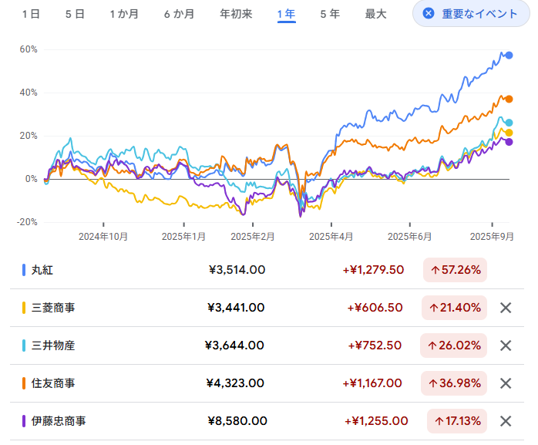Click the orange end-point dot on chart
Image resolution: width=538 pixels, height=445 pixels.
(509, 99)
